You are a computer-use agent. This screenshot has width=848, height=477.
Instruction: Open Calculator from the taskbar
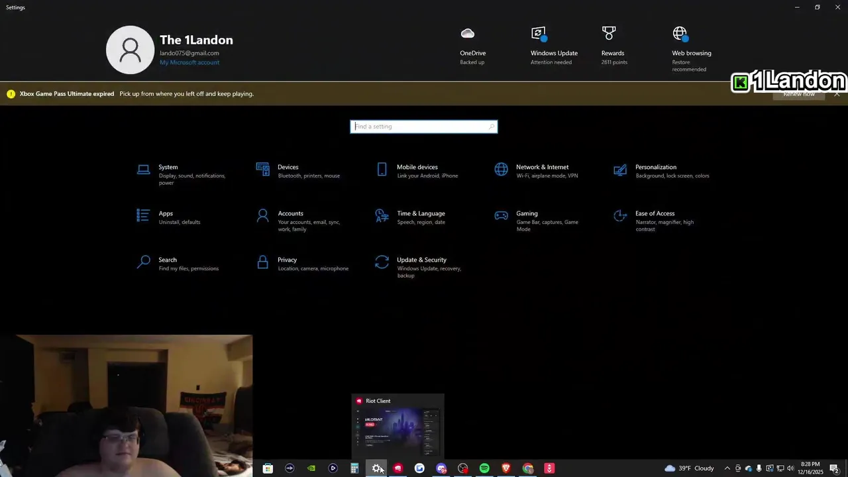(354, 468)
